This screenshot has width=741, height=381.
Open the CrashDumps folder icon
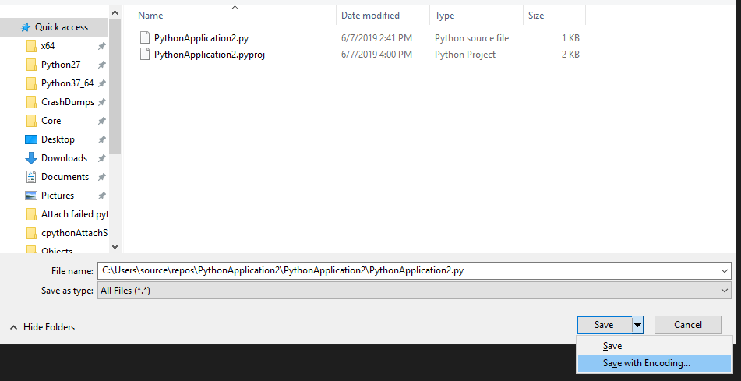31,102
